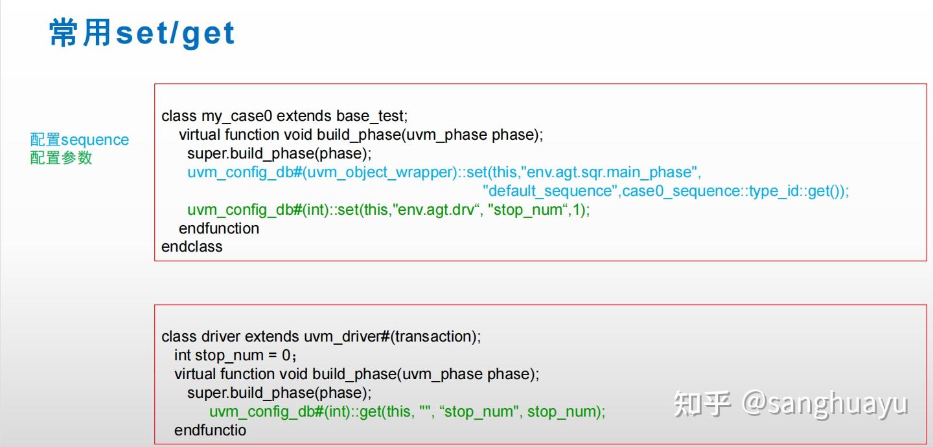The image size is (933, 447).
Task: Click build_phase declaration in driver class
Action: coord(356,375)
